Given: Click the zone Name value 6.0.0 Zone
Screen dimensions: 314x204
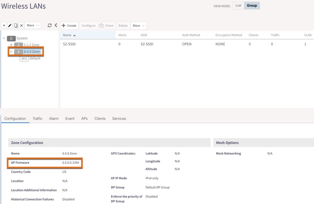Looking at the screenshot, I should [70, 153].
